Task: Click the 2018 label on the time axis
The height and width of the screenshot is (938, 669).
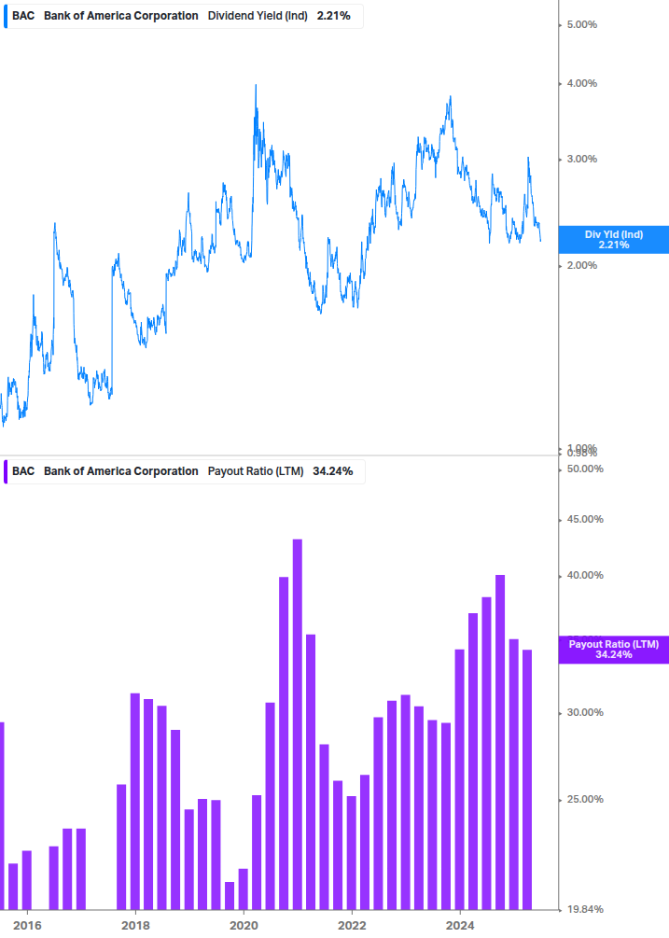Action: 135,926
